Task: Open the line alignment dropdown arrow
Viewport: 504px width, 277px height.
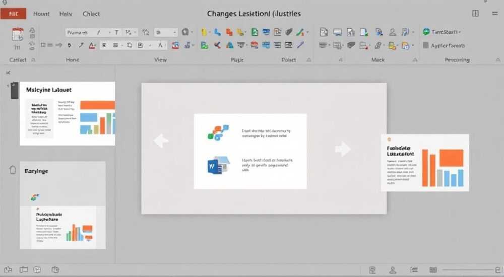Action: pyautogui.click(x=122, y=46)
